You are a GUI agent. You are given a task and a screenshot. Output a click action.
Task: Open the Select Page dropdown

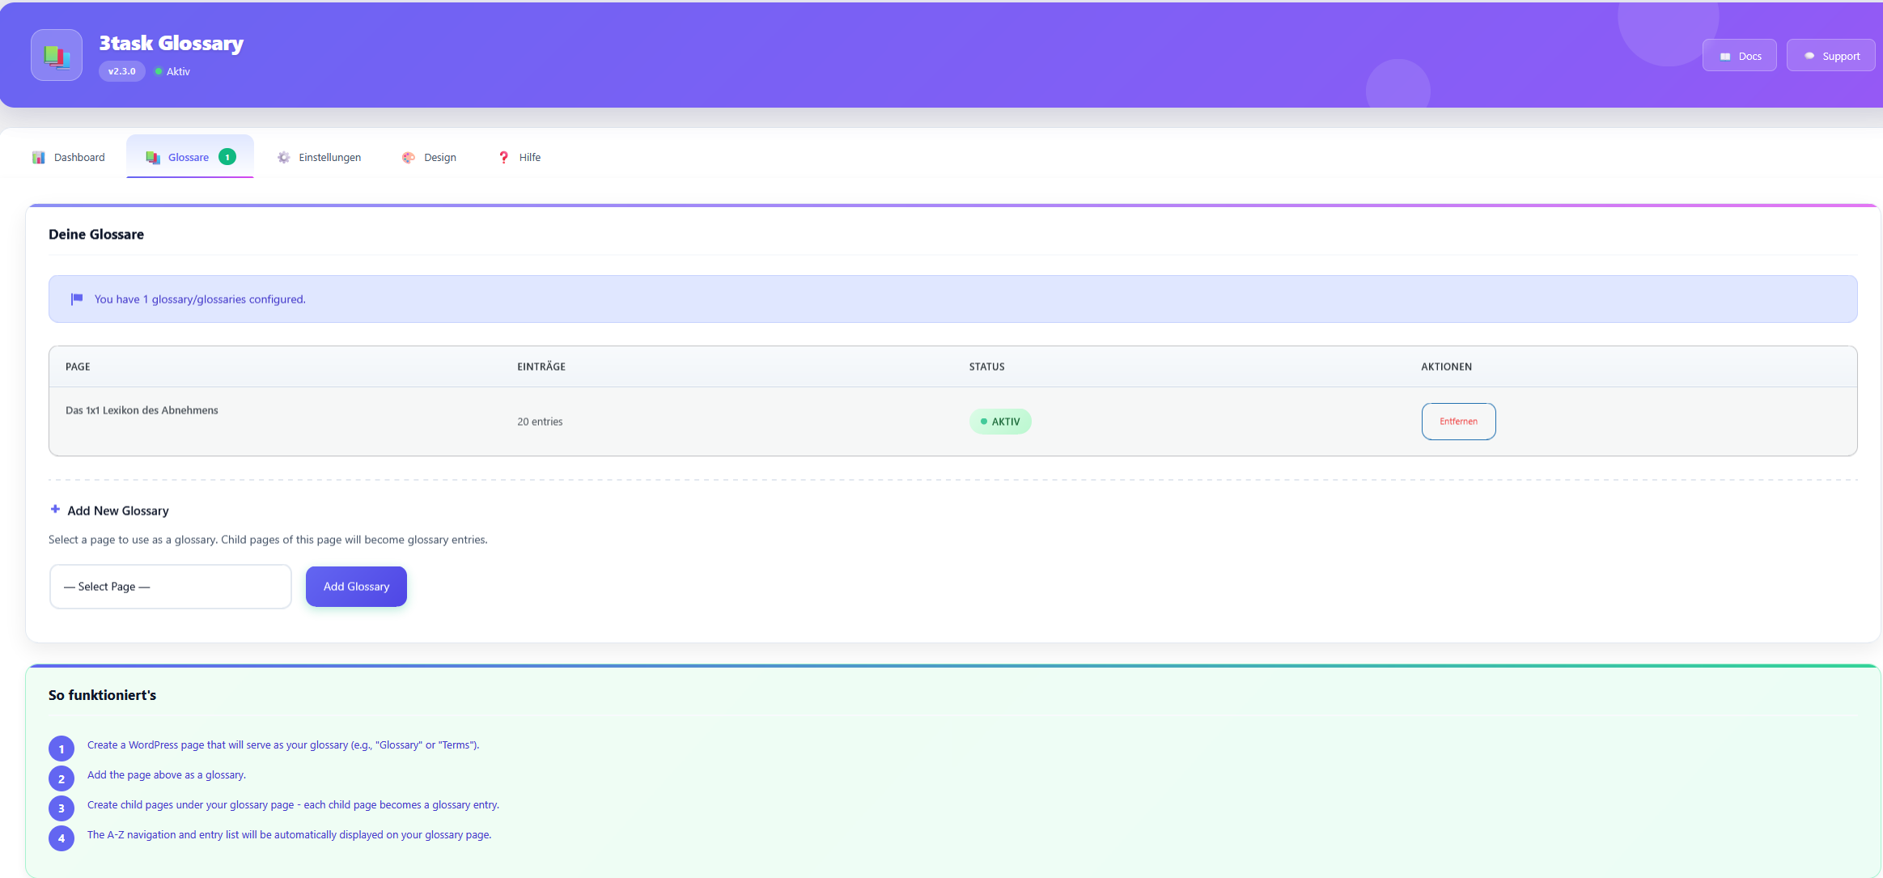[170, 587]
